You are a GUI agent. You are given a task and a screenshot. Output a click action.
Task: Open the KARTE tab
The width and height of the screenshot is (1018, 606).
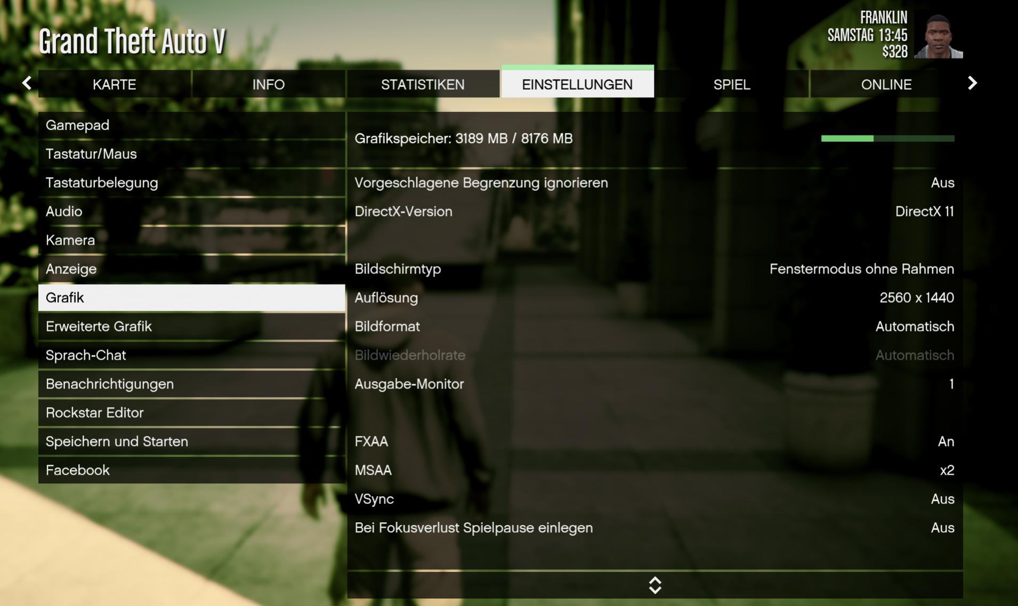point(115,84)
